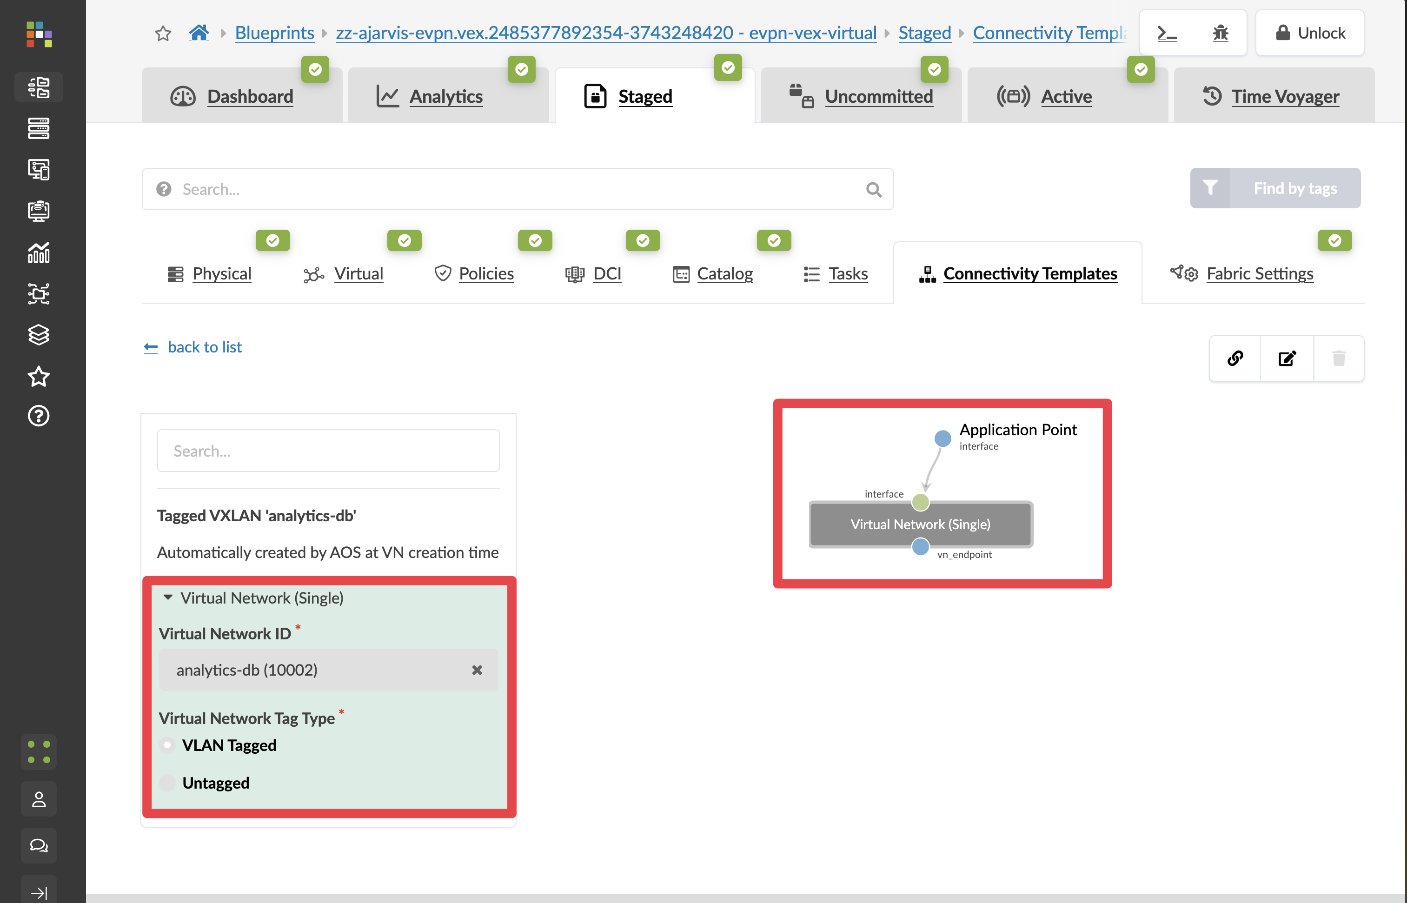Edit the template via the pencil icon

click(1287, 358)
